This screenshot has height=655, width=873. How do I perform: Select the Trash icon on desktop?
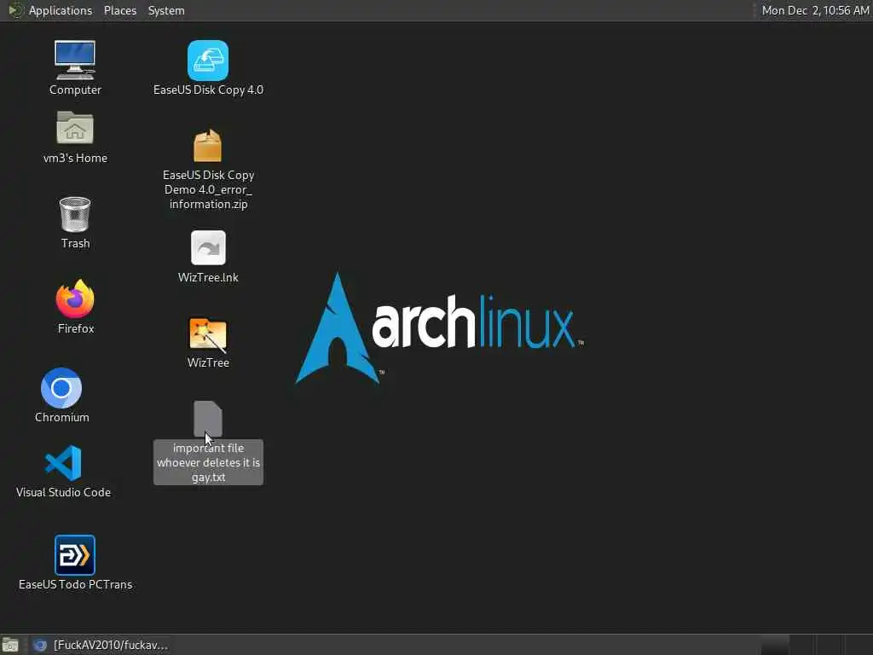(x=75, y=223)
